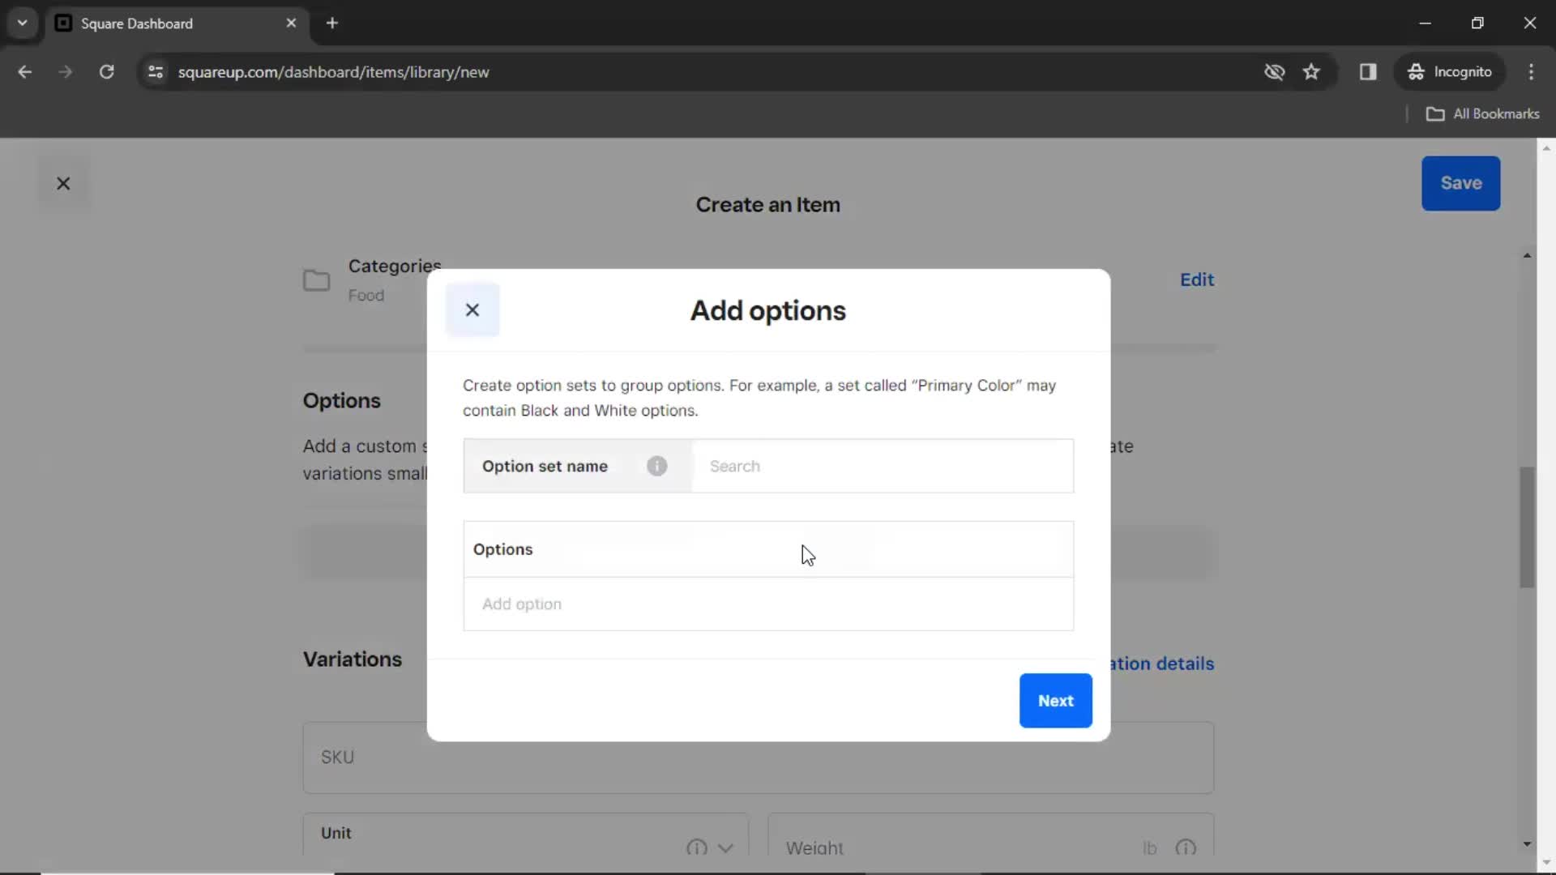Click the inner scrollbar down arrow
Screen dimensions: 1556x875
pos(1527,844)
